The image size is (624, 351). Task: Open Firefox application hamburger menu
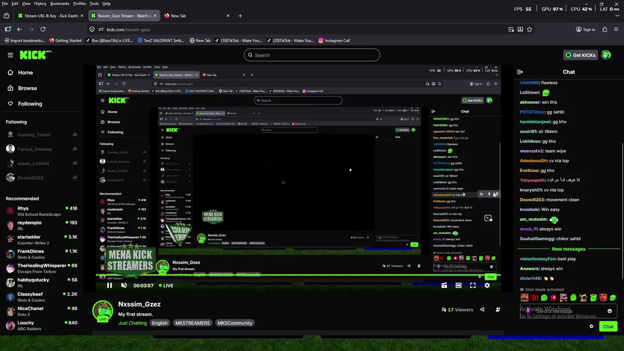tap(617, 29)
